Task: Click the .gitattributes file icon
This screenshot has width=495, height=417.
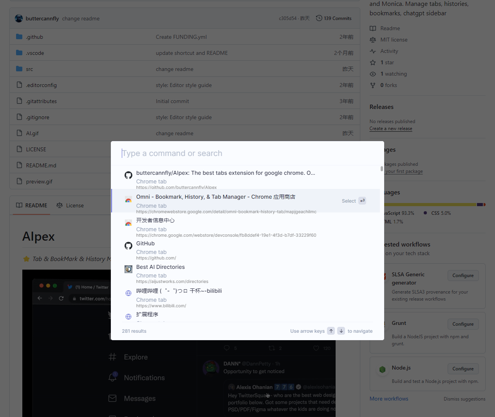Action: click(x=19, y=101)
